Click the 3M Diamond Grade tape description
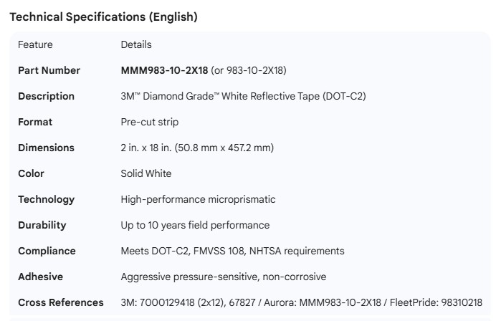Screen dimensions: 496x321 (x=243, y=96)
